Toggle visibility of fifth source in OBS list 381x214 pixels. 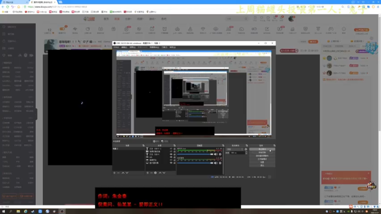click(x=171, y=160)
